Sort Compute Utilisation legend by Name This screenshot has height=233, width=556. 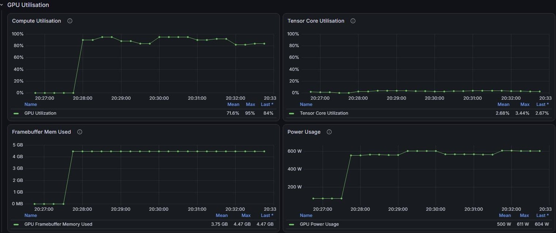pyautogui.click(x=31, y=104)
